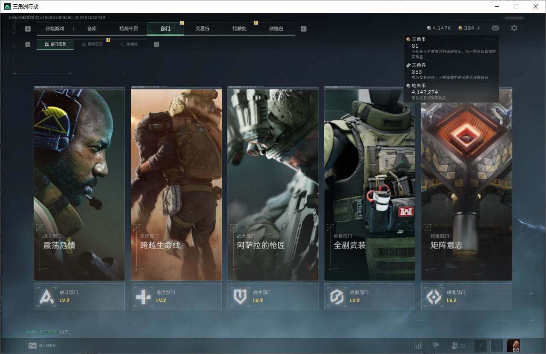Click the 战斗部门 emblem icon

[x=46, y=297]
